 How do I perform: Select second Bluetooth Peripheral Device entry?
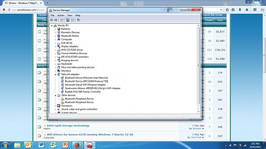coord(79,102)
